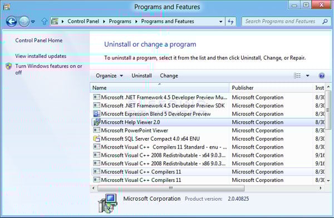This screenshot has height=218, width=334.
Task: Click the Expression Blend 5 program icon
Action: [x=96, y=113]
